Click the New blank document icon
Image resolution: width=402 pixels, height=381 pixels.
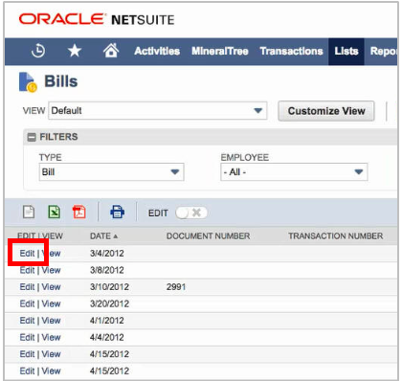(x=29, y=212)
